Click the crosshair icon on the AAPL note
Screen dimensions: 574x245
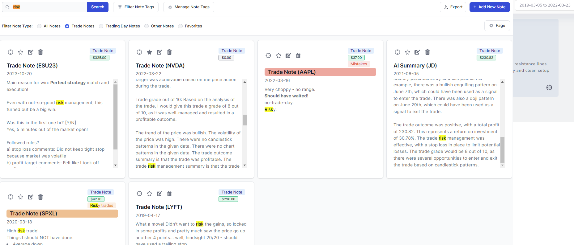tap(268, 55)
